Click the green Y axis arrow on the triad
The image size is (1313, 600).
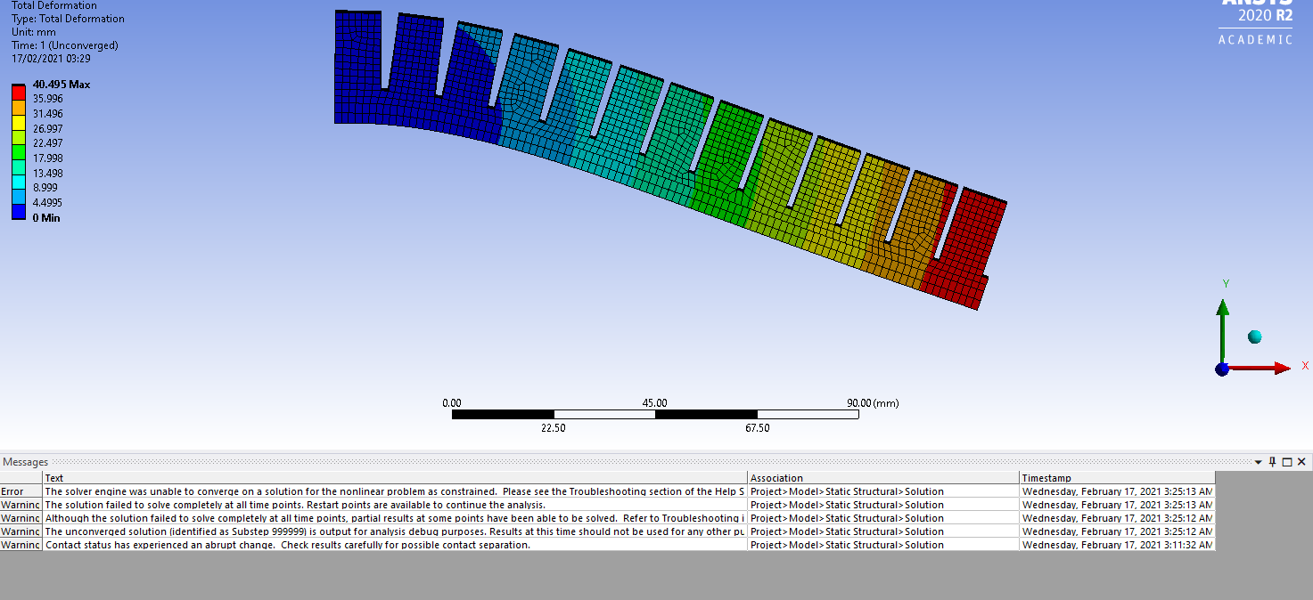(1223, 328)
